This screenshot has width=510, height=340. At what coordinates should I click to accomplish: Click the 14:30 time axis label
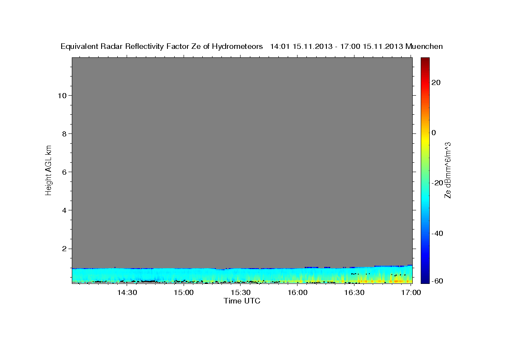pos(127,292)
